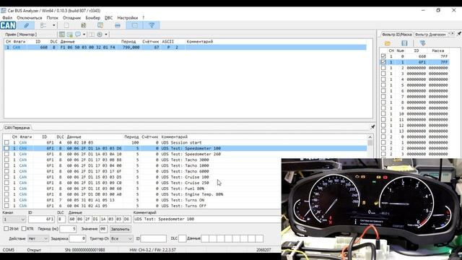Toggle the filter funnel toolbar icon
462x260 pixels.
(x=152, y=25)
